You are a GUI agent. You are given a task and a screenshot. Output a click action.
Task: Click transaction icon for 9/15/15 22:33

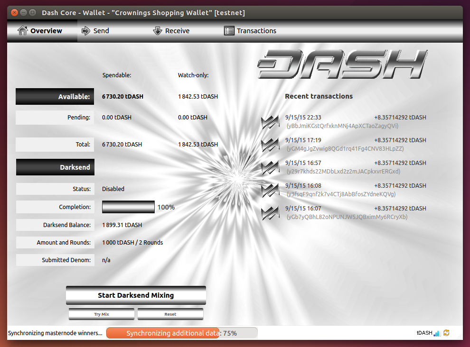click(x=271, y=122)
